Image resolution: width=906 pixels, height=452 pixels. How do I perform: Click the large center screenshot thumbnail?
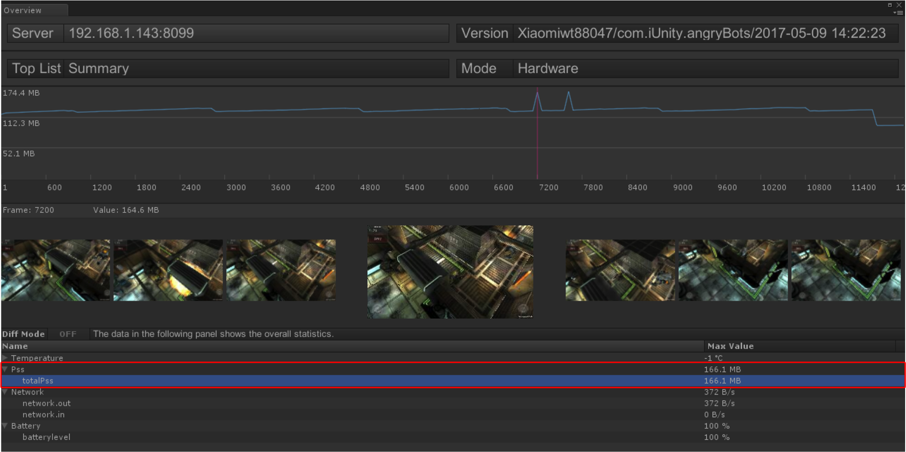450,272
